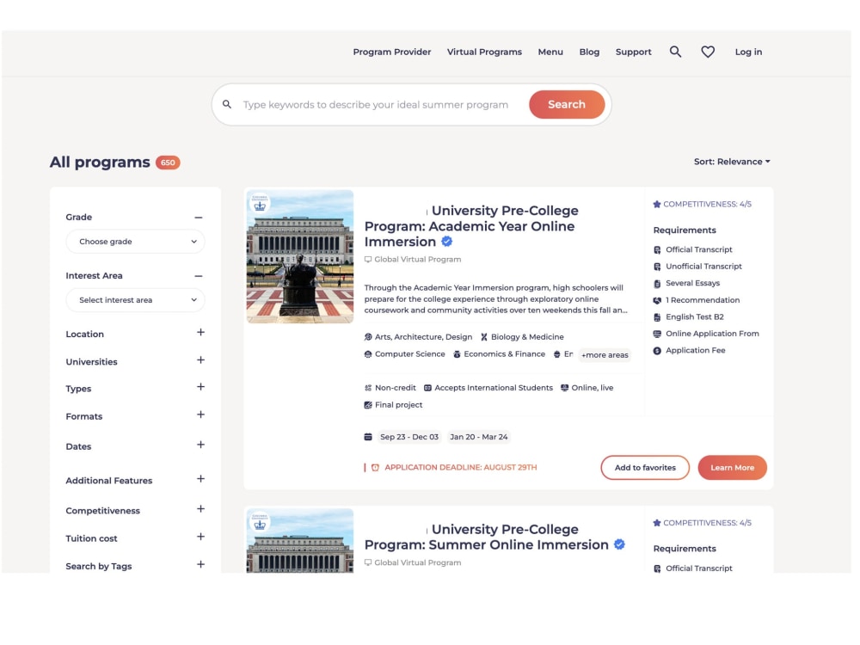Expand the Competitiveness filter
Image resolution: width=860 pixels, height=645 pixels.
click(x=200, y=509)
